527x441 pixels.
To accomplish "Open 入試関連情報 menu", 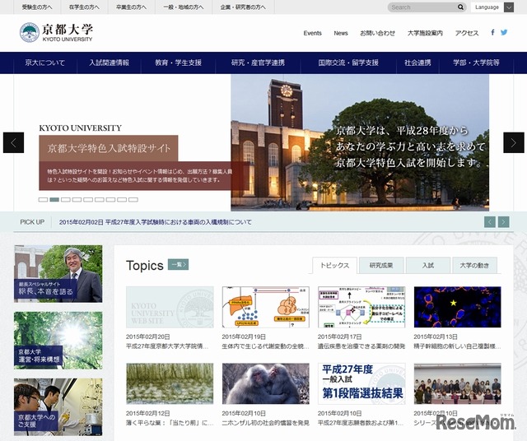I will (x=109, y=63).
